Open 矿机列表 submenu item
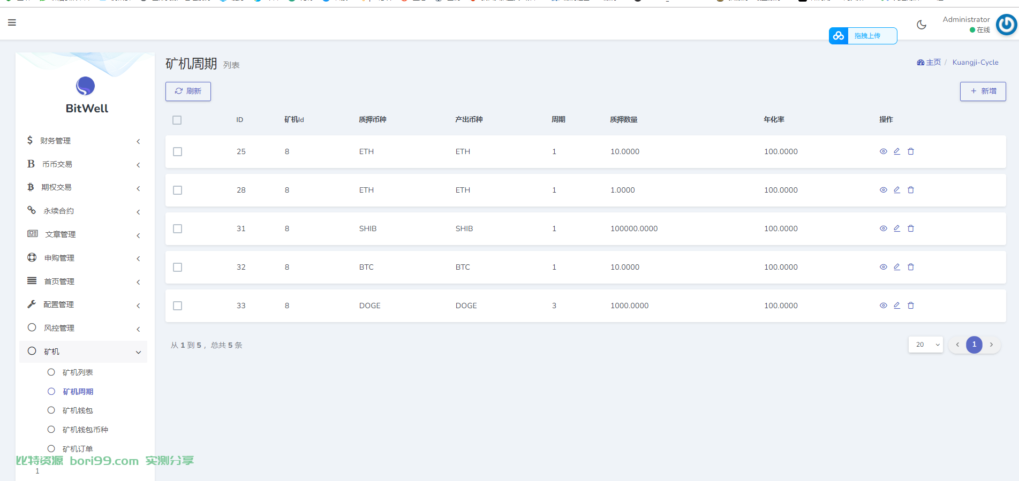Viewport: 1019px width, 481px height. [x=78, y=372]
